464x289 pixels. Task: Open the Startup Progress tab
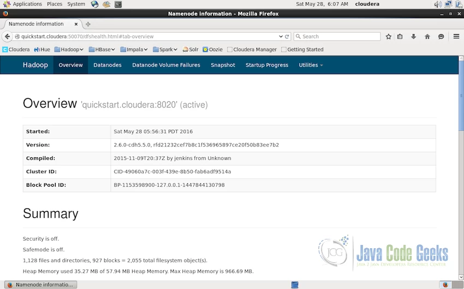(x=267, y=65)
